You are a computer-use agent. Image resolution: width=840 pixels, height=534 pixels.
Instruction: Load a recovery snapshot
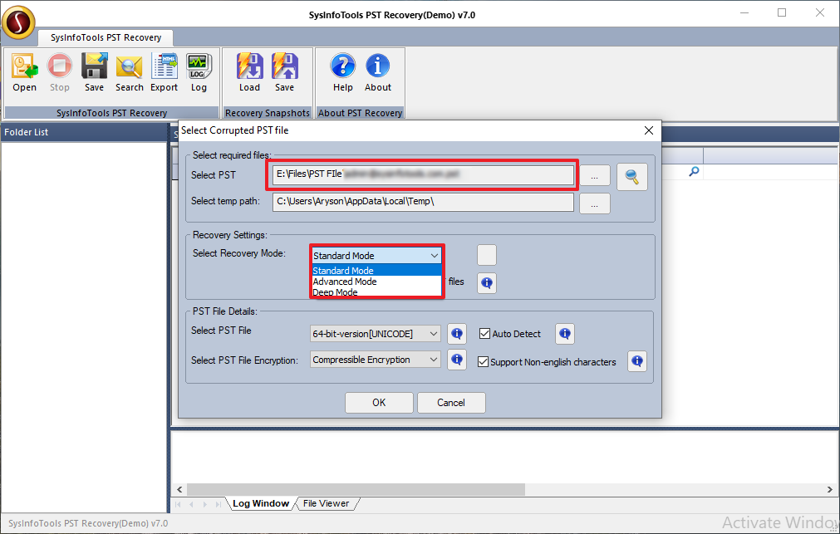[x=249, y=72]
